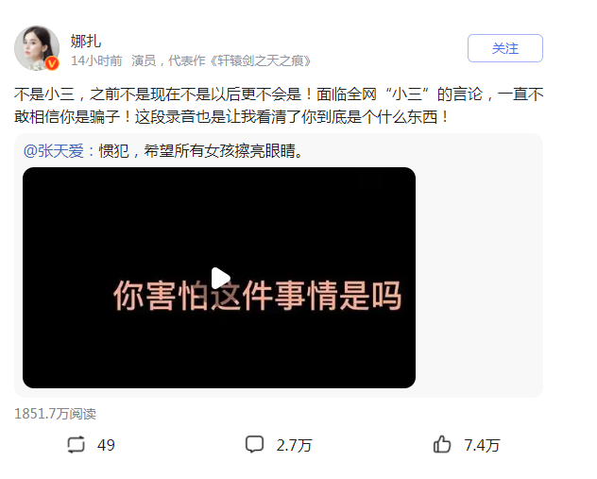Click the repost count 49
The image size is (597, 479).
(106, 445)
